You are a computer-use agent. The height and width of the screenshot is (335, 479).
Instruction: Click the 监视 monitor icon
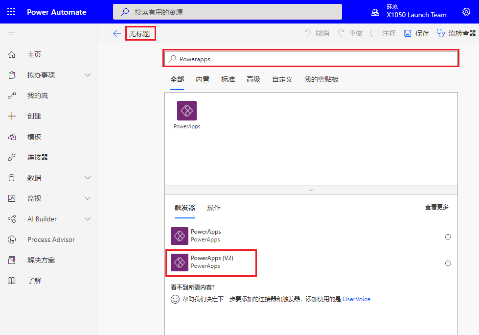tap(12, 198)
